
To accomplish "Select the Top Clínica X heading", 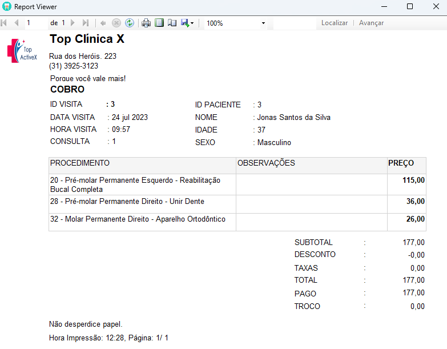I will point(87,39).
